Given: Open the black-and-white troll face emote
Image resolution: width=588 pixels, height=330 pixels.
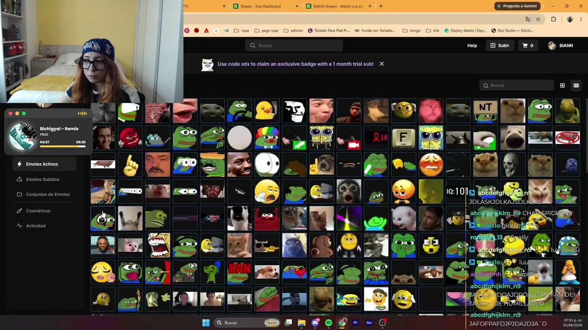Looking at the screenshot, I should (294, 111).
